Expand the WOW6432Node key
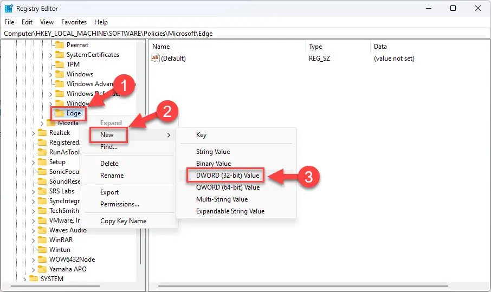The width and height of the screenshot is (491, 292). pos(33,259)
